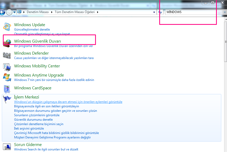227x152 pixels.
Task: Click the Control Panel icon in address bar
Action: (19, 12)
